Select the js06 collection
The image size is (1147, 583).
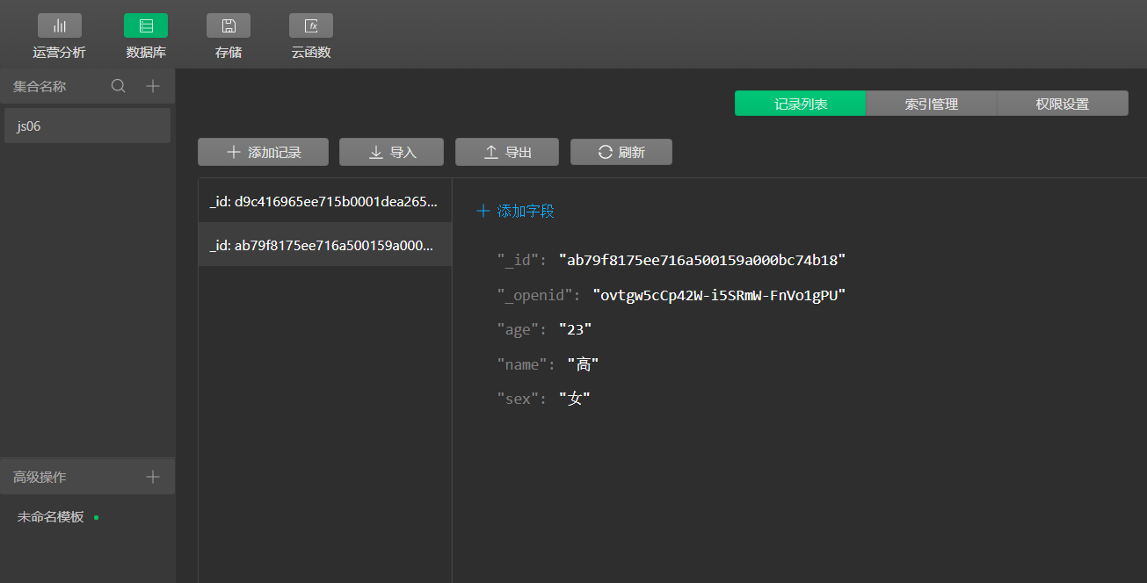(x=87, y=126)
